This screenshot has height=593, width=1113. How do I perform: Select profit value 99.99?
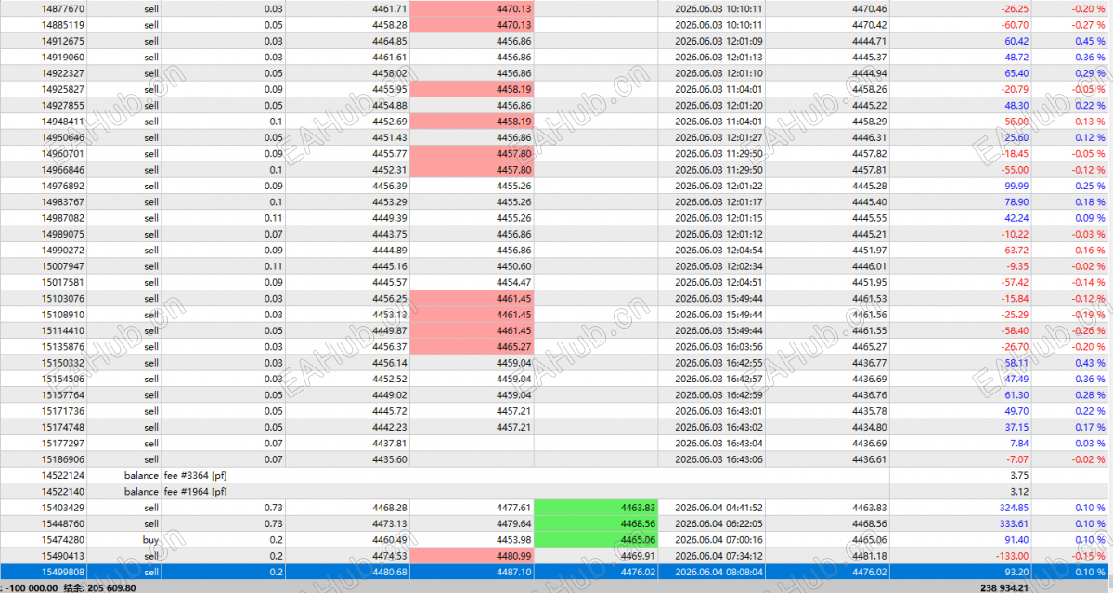click(x=1016, y=186)
